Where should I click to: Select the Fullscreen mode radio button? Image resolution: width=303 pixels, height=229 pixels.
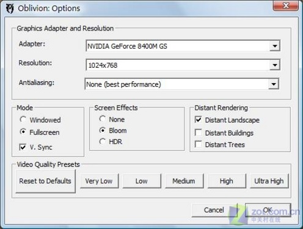pyautogui.click(x=40, y=132)
